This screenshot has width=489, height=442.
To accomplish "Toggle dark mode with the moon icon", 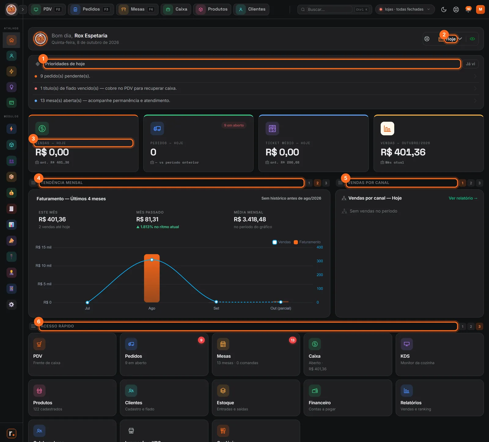I will (444, 9).
